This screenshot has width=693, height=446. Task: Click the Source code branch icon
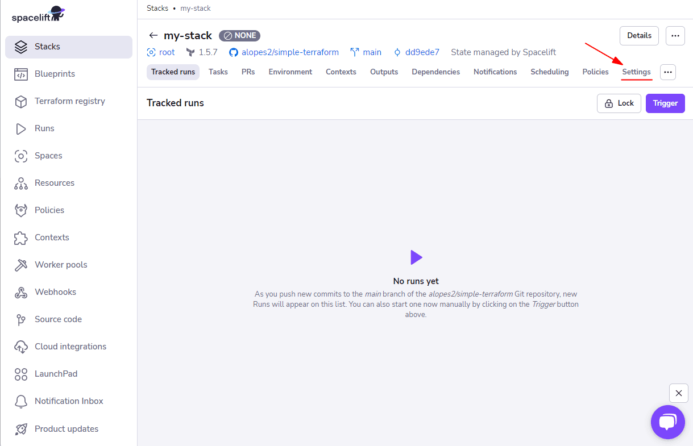[x=21, y=319]
